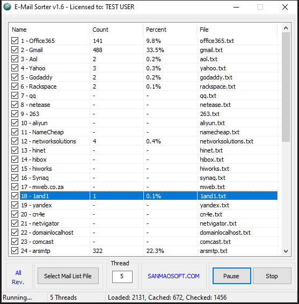Select the 13 - hinet row

[143, 150]
